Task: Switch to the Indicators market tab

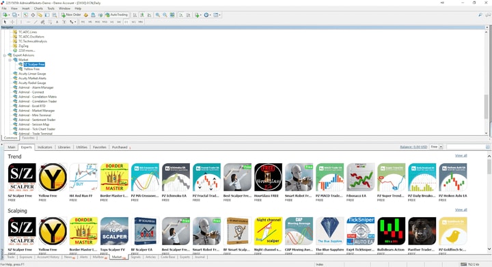Action: coord(45,147)
